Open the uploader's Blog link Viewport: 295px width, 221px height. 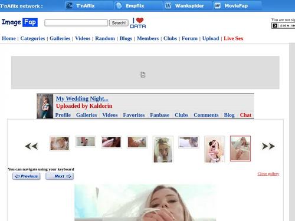coord(230,115)
